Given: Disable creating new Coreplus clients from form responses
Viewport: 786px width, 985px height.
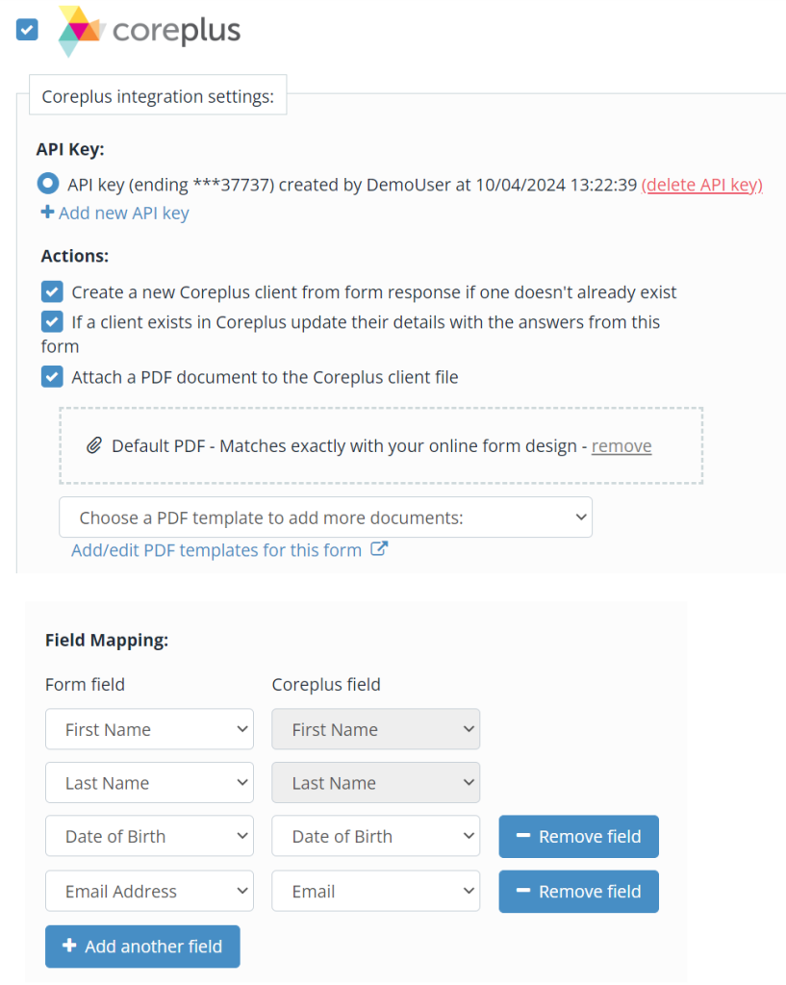Looking at the screenshot, I should 51,290.
